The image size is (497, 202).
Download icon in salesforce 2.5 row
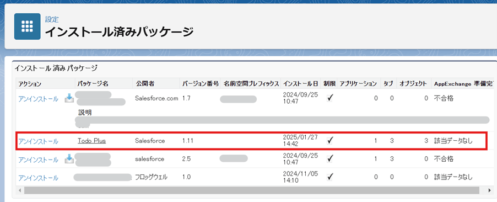coord(69,159)
